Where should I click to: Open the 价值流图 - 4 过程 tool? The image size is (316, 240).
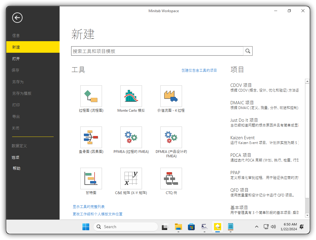coord(171,96)
